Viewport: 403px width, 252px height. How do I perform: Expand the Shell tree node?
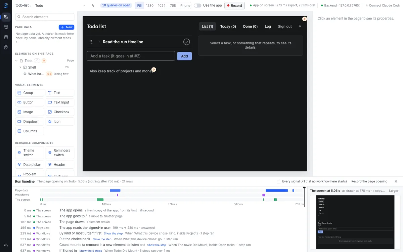(20, 68)
